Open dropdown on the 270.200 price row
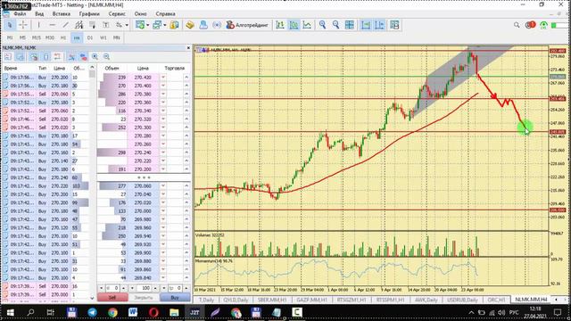The width and height of the screenshot is (571, 321). [x=163, y=169]
